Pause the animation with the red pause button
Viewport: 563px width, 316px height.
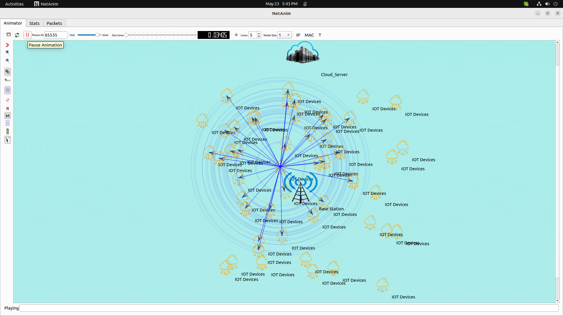click(x=27, y=35)
